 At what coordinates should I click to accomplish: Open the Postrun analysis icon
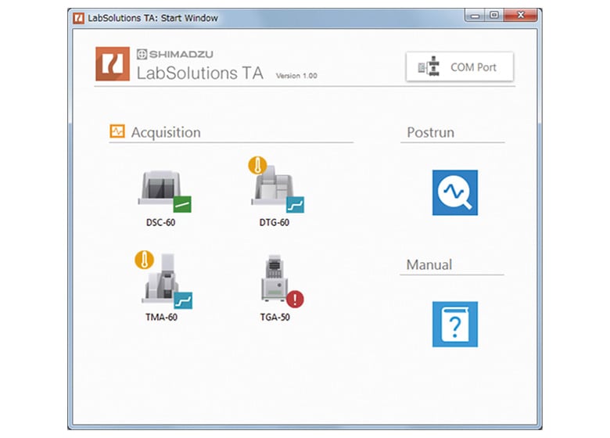454,192
